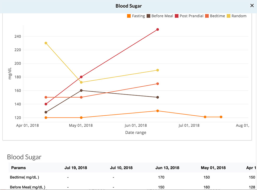
Task: Click the Random 230 data point
Action: [x=46, y=43]
